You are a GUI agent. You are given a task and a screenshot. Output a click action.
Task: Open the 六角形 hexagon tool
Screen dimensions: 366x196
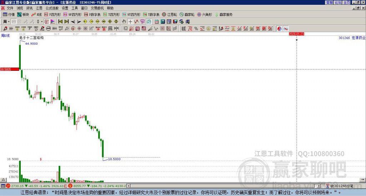[x=204, y=14]
